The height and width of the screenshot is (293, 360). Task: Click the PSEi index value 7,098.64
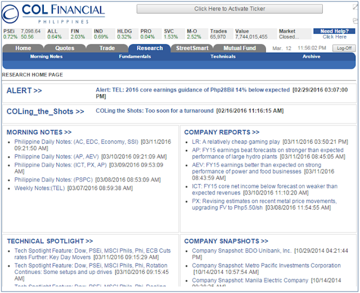click(30, 31)
